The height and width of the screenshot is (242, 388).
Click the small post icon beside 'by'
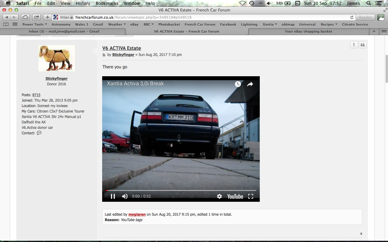(x=104, y=55)
